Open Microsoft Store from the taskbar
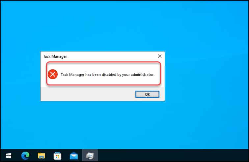Image resolution: width=249 pixels, height=162 pixels. tap(58, 156)
